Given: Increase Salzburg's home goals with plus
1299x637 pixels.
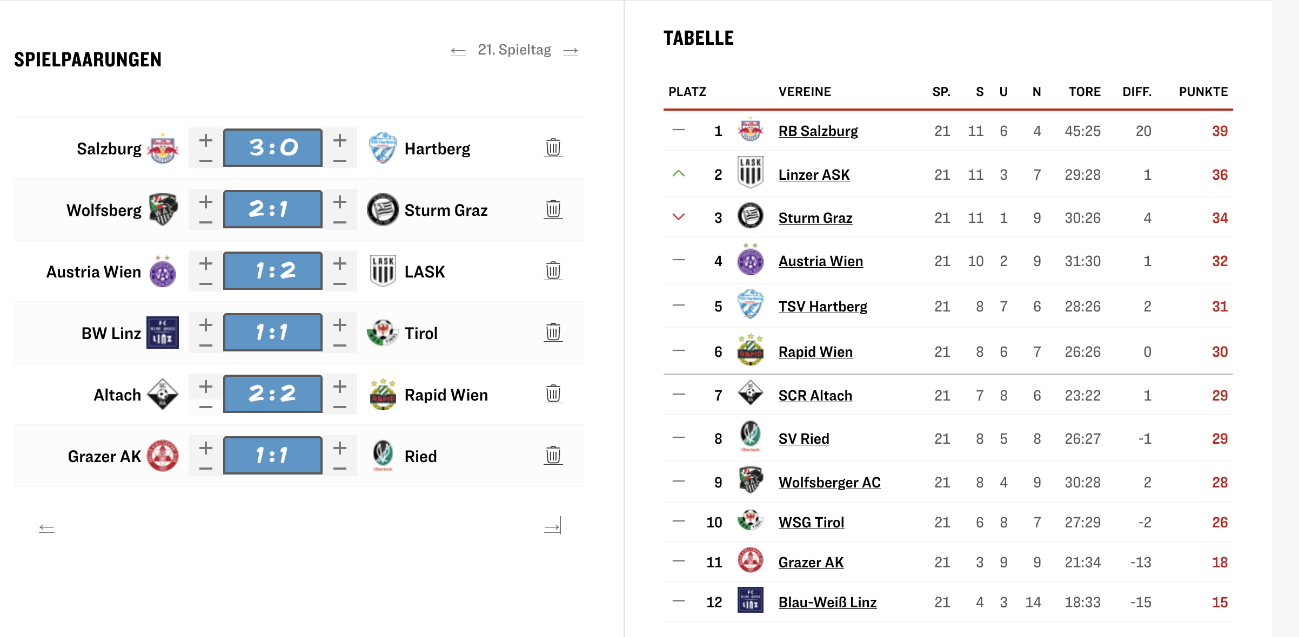Looking at the screenshot, I should coord(205,140).
